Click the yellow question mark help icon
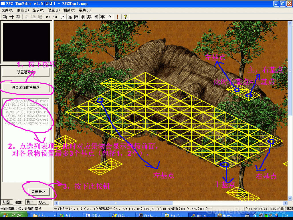293x220 pixels. (125, 17)
